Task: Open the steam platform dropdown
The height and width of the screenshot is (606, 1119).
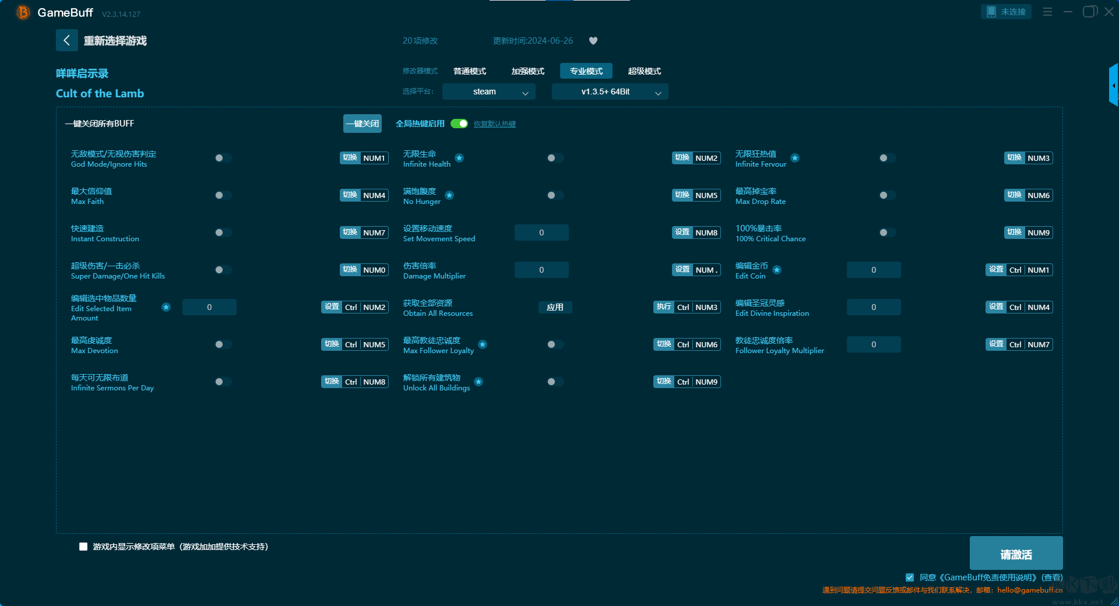Action: point(489,91)
